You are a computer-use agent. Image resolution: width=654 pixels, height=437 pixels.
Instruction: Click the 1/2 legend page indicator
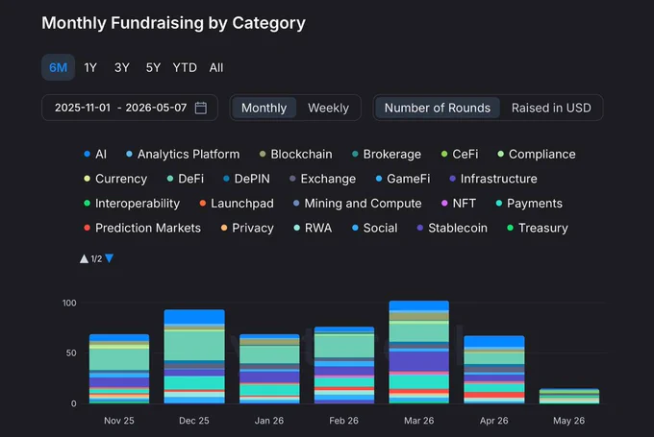pyautogui.click(x=96, y=259)
